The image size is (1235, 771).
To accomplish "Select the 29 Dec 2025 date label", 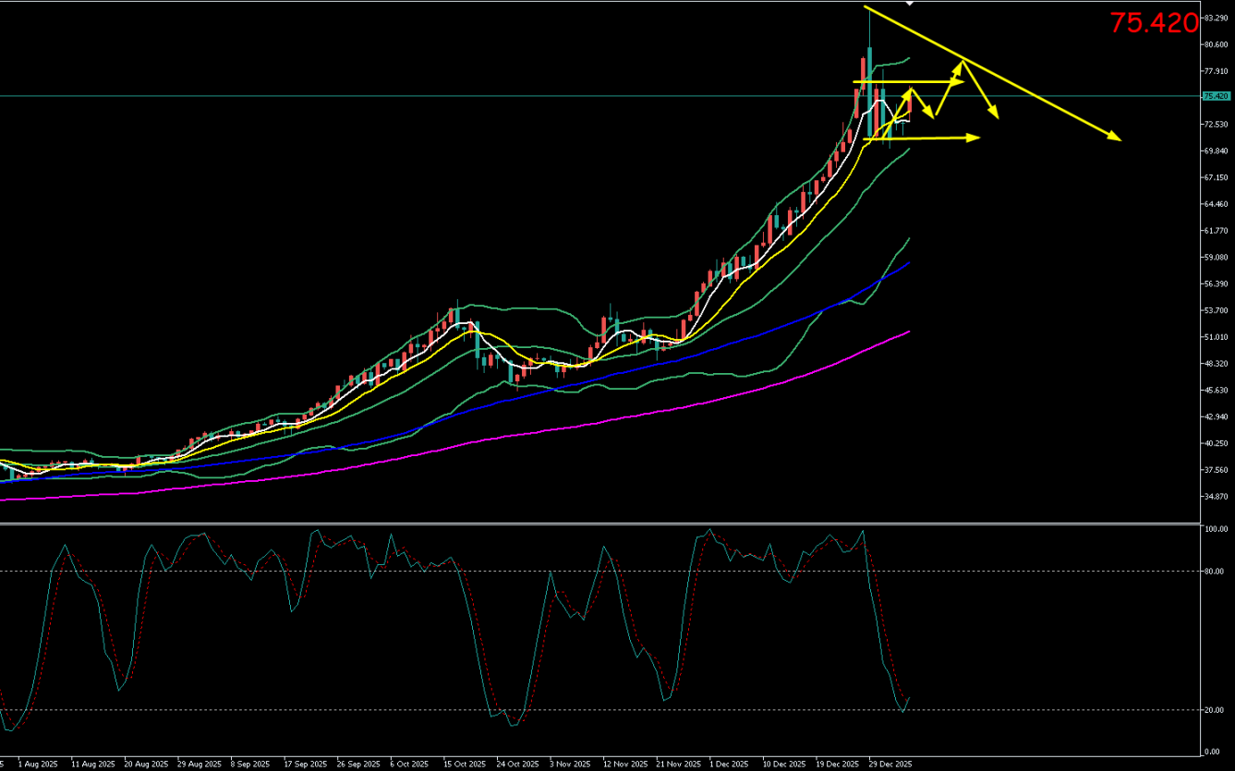I will (x=890, y=765).
